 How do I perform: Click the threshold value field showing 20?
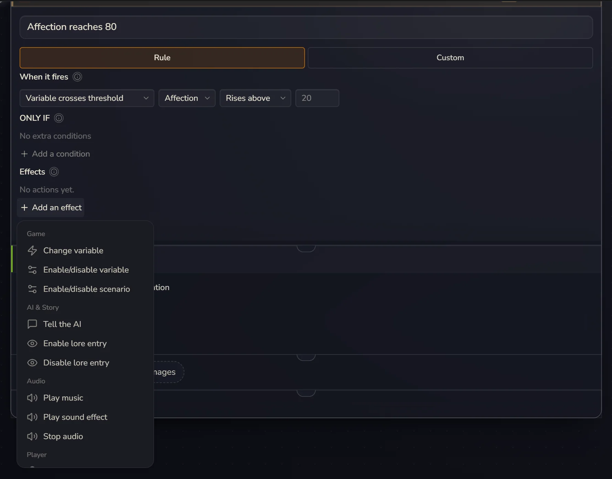317,98
